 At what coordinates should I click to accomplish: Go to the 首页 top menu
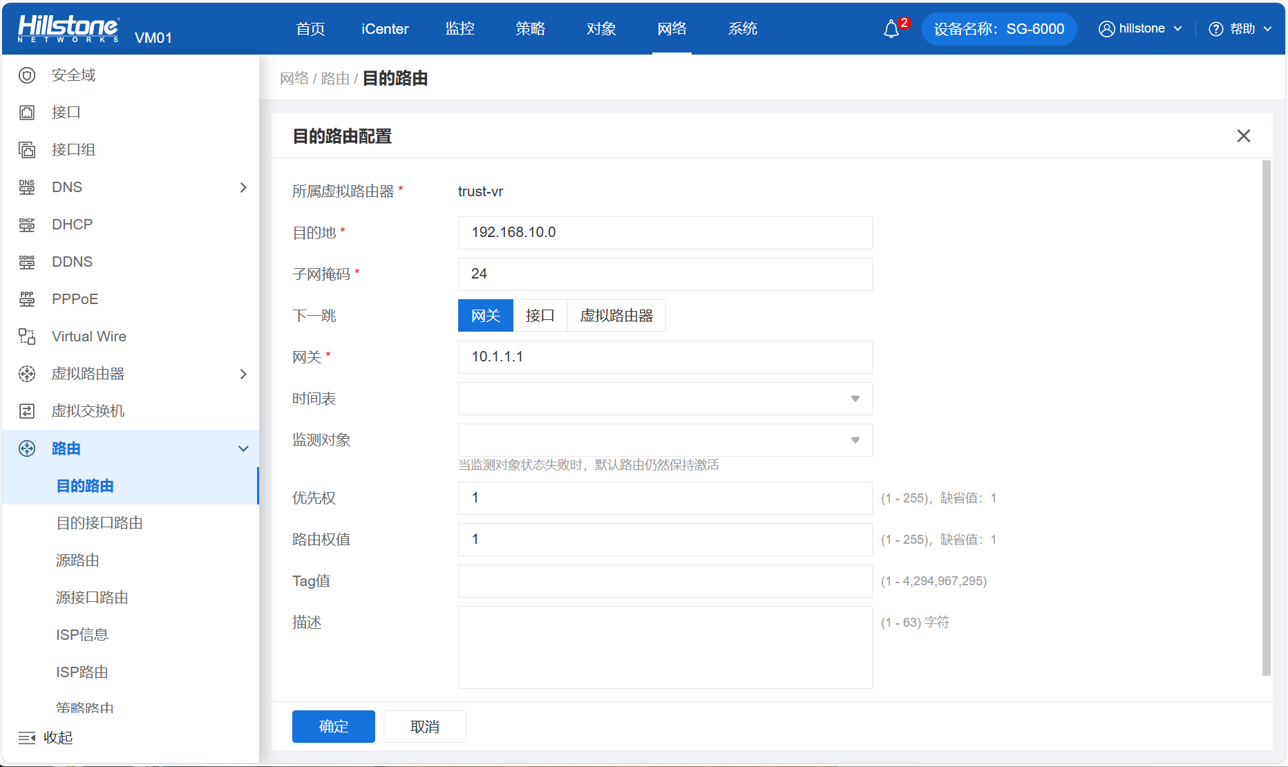coord(310,29)
